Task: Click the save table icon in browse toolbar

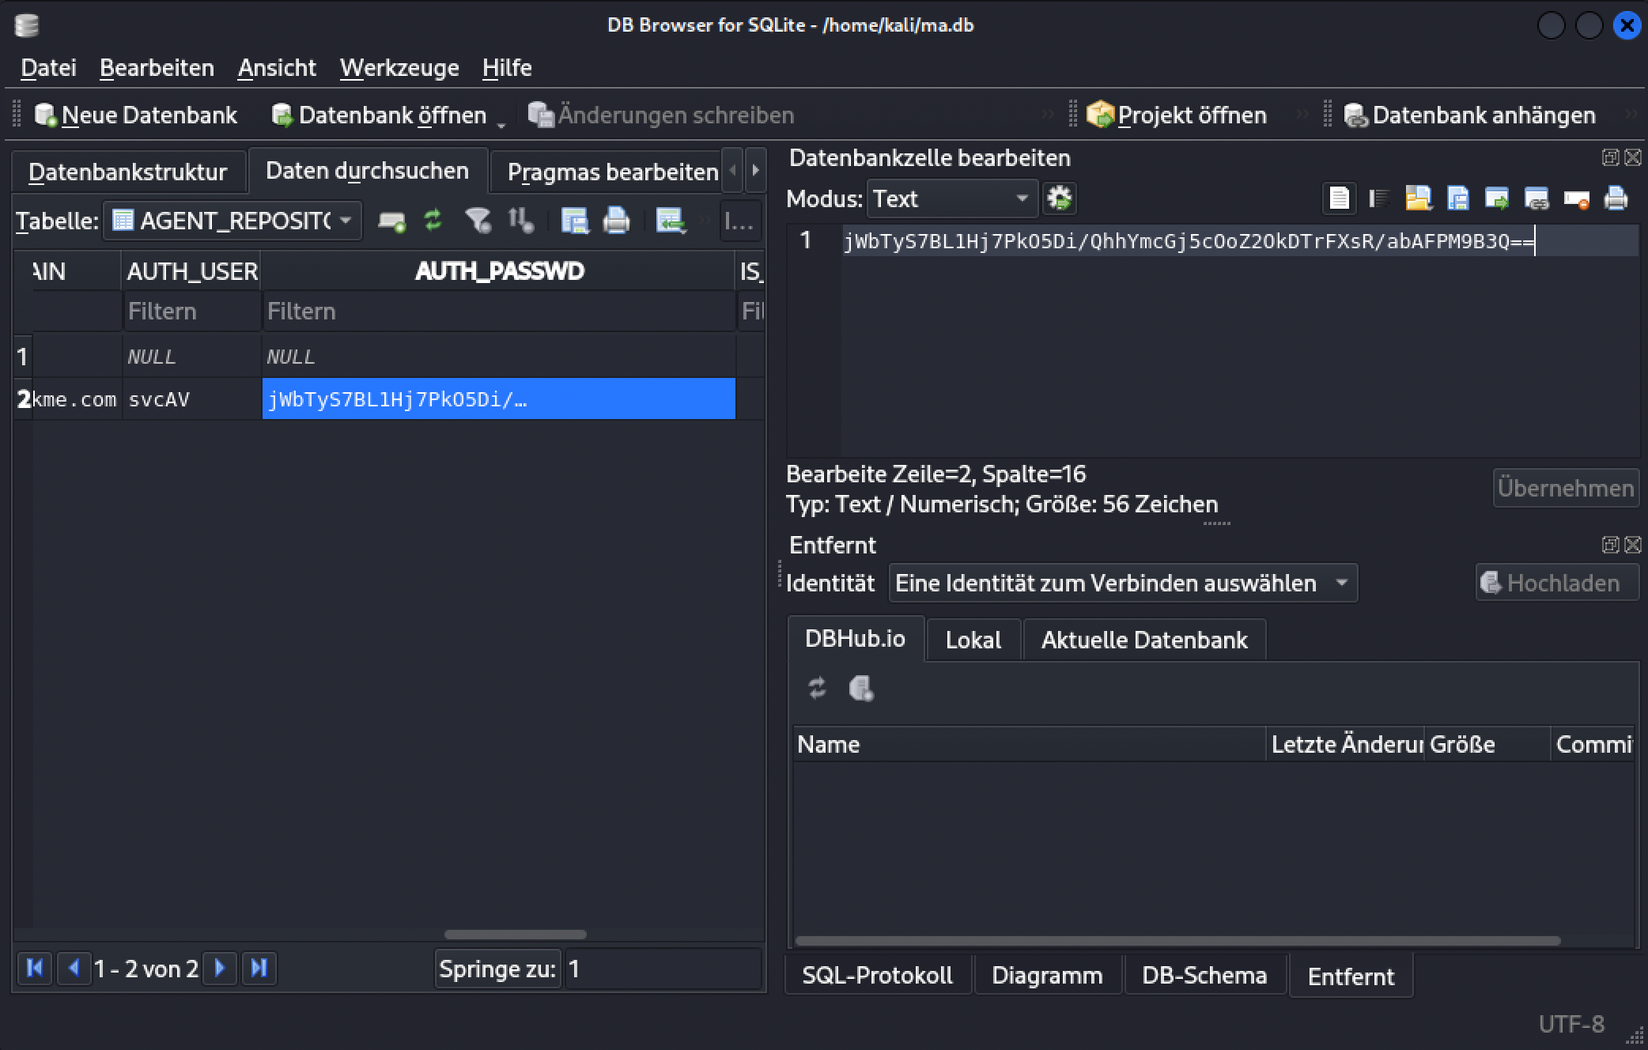Action: [574, 221]
